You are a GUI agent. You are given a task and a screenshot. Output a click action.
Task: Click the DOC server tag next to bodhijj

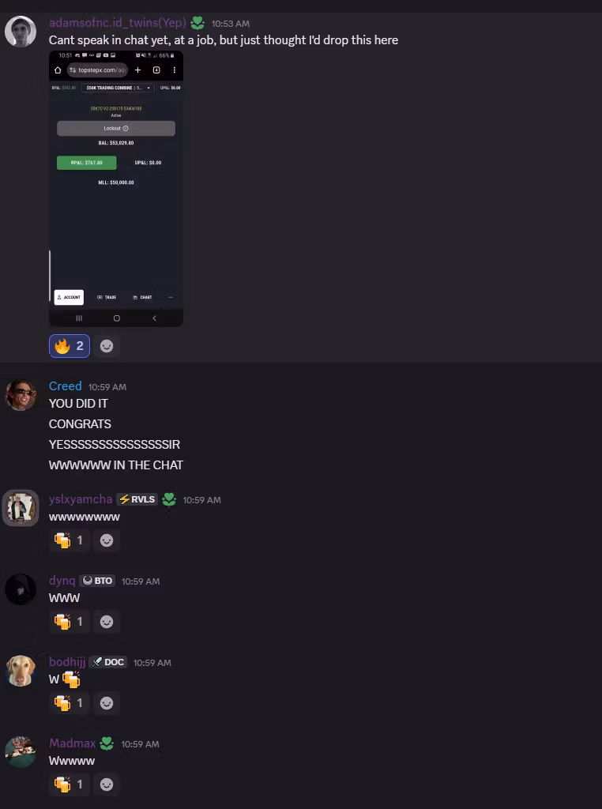tap(107, 662)
